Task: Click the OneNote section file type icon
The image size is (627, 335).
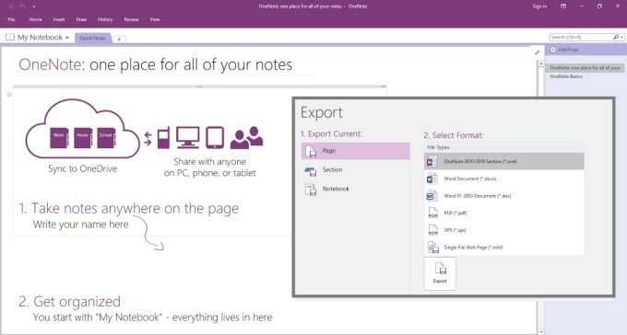Action: [432, 161]
